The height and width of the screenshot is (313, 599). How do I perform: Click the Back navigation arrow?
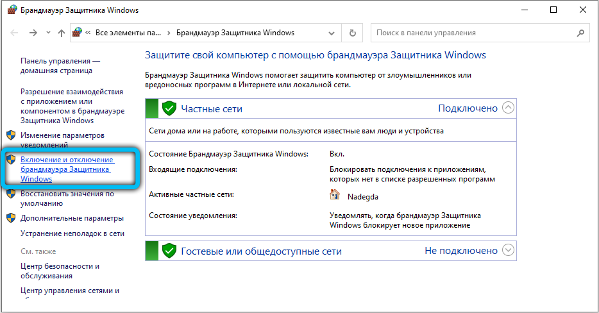coord(14,33)
